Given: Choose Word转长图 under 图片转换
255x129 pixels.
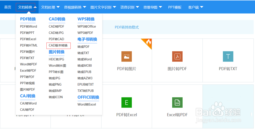Looking at the screenshot, I should point(57,66).
